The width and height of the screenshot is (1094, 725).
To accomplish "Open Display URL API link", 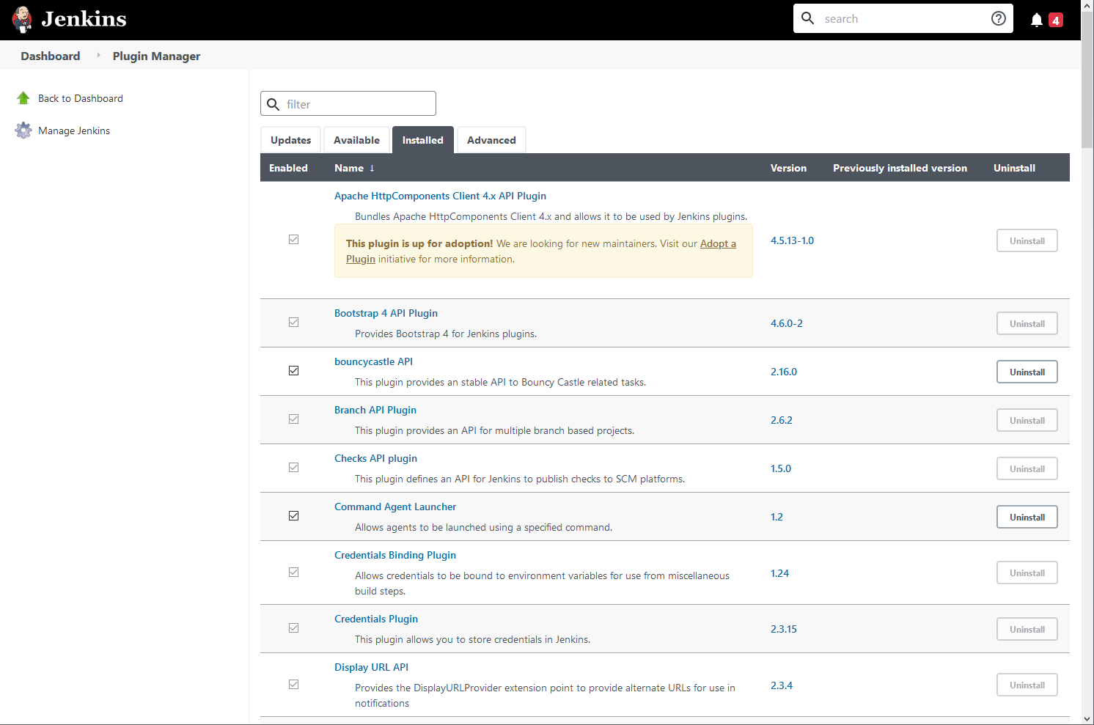I will click(x=371, y=667).
